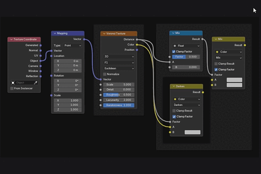Click the Mapping Rotation input socket
Screen dimensions: 261x174
click(x=51, y=76)
